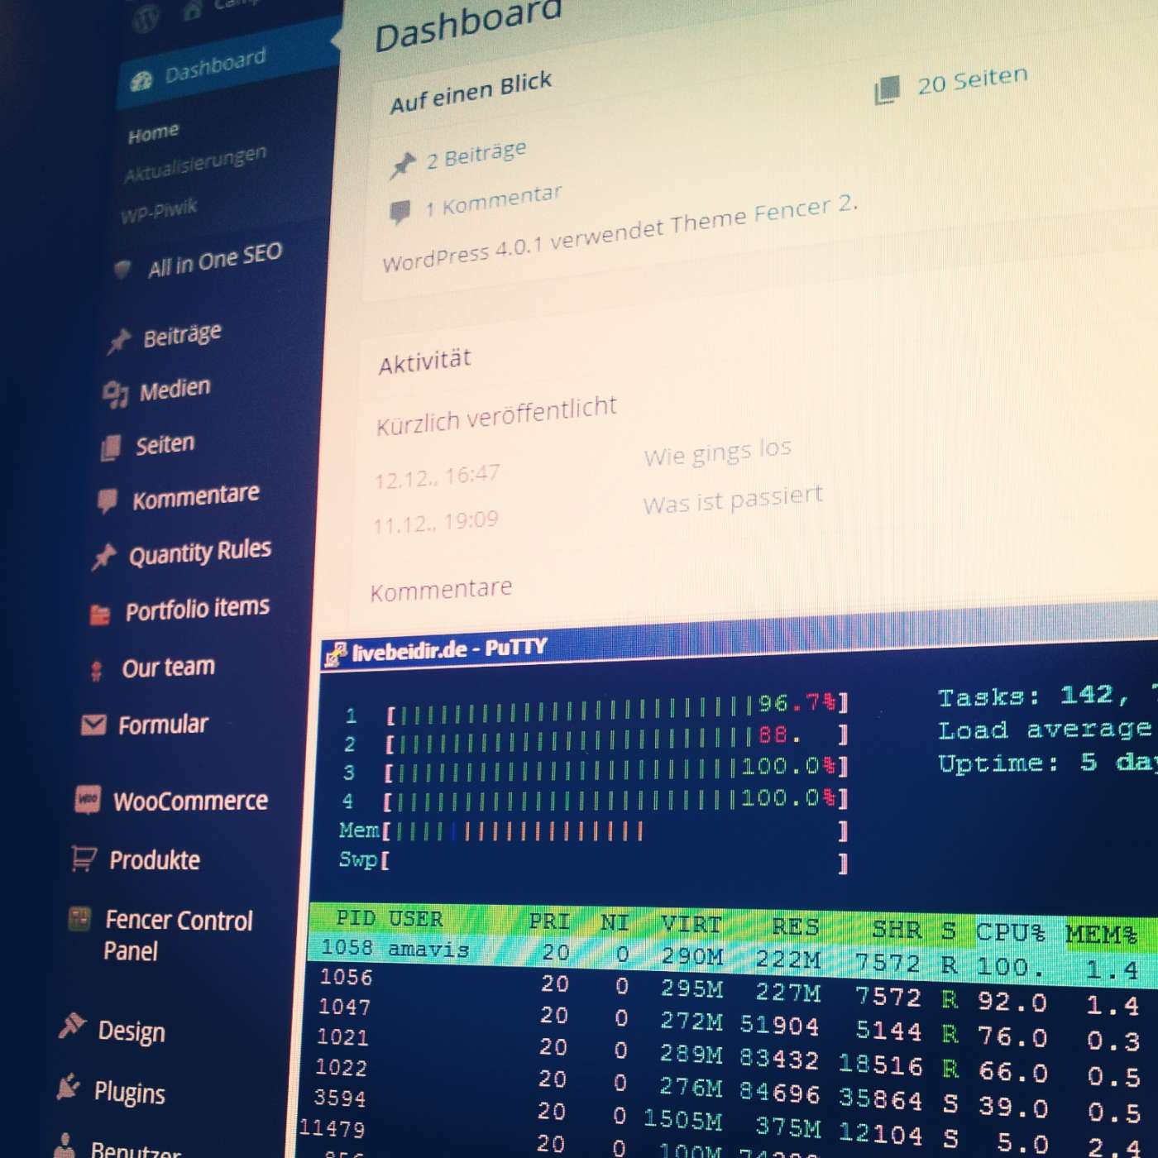Viewport: 1158px width, 1158px height.
Task: Click the pages icon beside 20 Seiten
Action: pos(887,89)
